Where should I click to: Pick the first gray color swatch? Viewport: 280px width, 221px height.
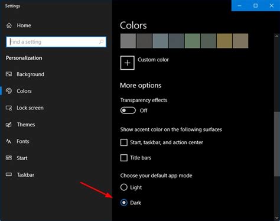pos(128,41)
